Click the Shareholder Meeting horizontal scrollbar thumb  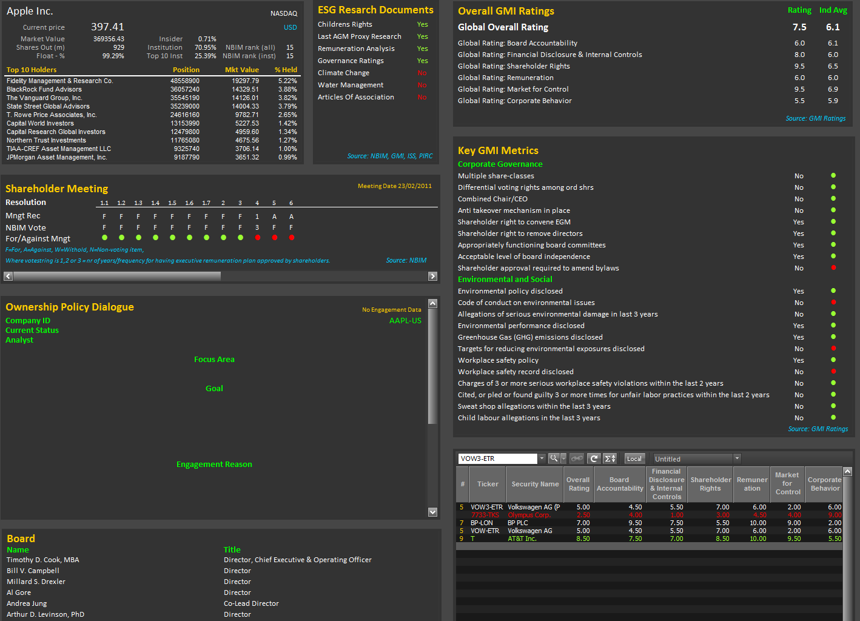[x=117, y=276]
